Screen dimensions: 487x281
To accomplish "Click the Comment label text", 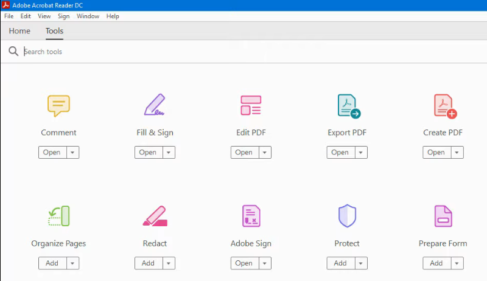I will click(58, 133).
